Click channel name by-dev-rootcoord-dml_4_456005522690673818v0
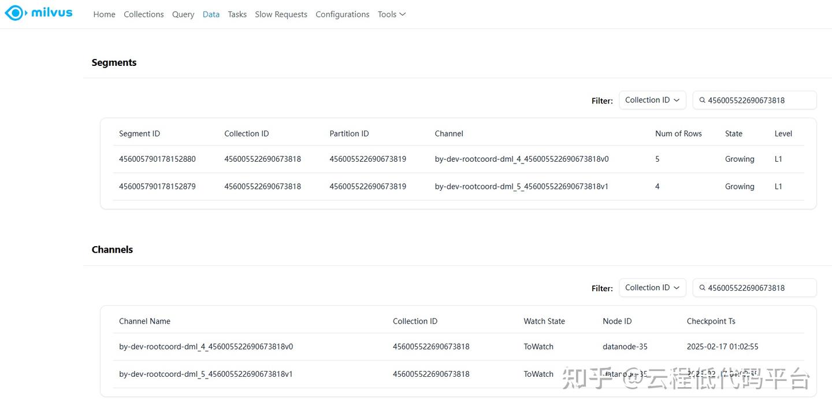This screenshot has height=412, width=832. click(206, 346)
